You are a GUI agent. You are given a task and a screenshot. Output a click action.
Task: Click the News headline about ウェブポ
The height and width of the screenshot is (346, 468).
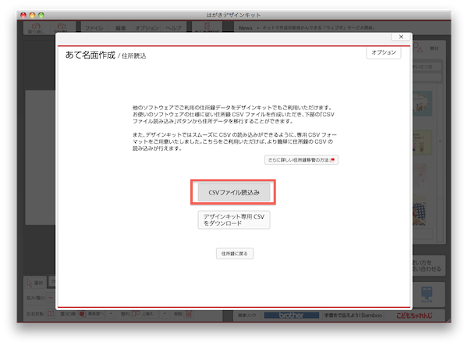coord(318,28)
